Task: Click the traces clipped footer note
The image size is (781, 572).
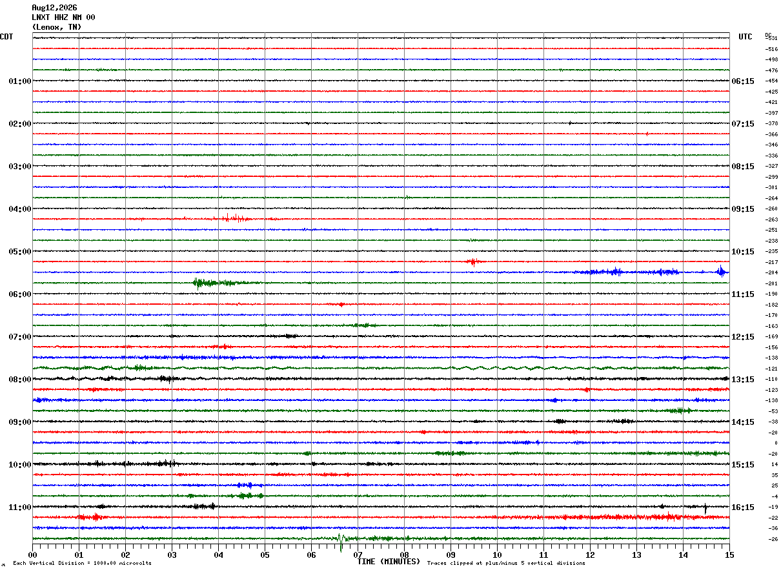Action: click(x=506, y=564)
